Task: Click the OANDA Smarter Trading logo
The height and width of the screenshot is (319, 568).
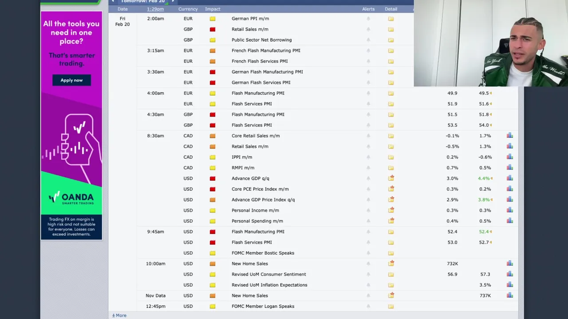Action: pyautogui.click(x=71, y=198)
